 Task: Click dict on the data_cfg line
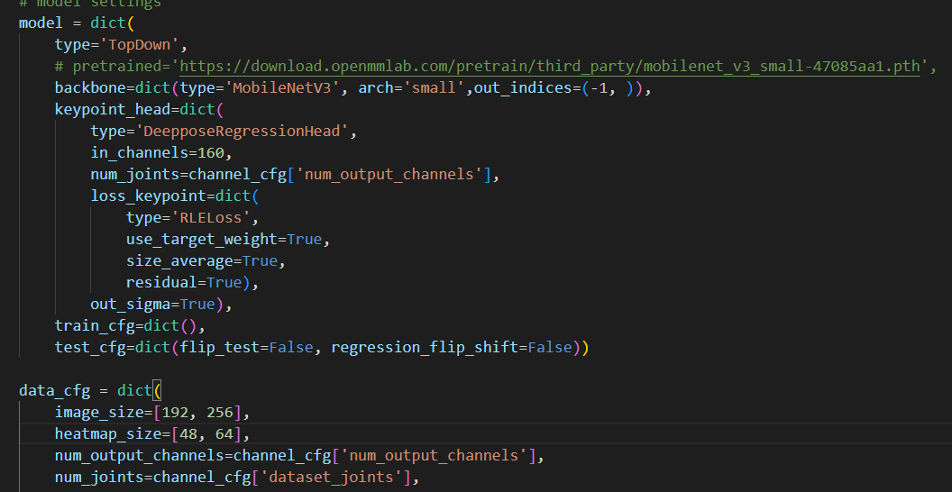(135, 391)
